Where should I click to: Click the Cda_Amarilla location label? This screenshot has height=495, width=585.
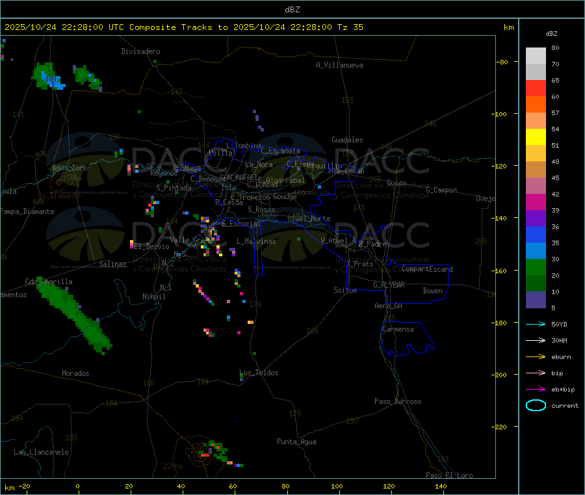(49, 282)
